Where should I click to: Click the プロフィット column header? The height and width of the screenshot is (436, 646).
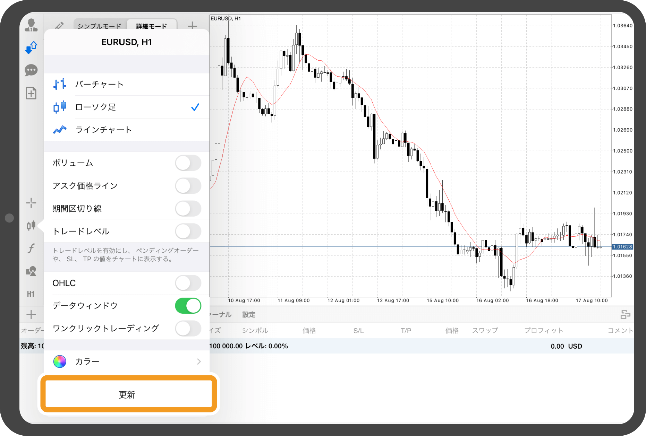point(544,330)
